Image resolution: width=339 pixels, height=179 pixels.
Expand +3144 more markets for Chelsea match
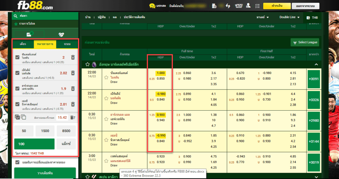click(x=314, y=141)
